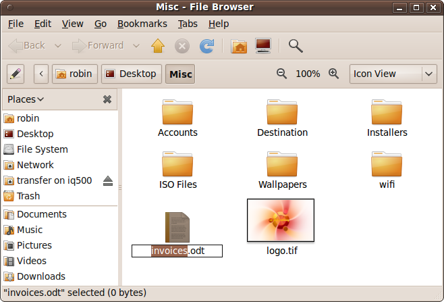Click the window menu button in title bar
The width and height of the screenshot is (444, 302).
(10, 7)
